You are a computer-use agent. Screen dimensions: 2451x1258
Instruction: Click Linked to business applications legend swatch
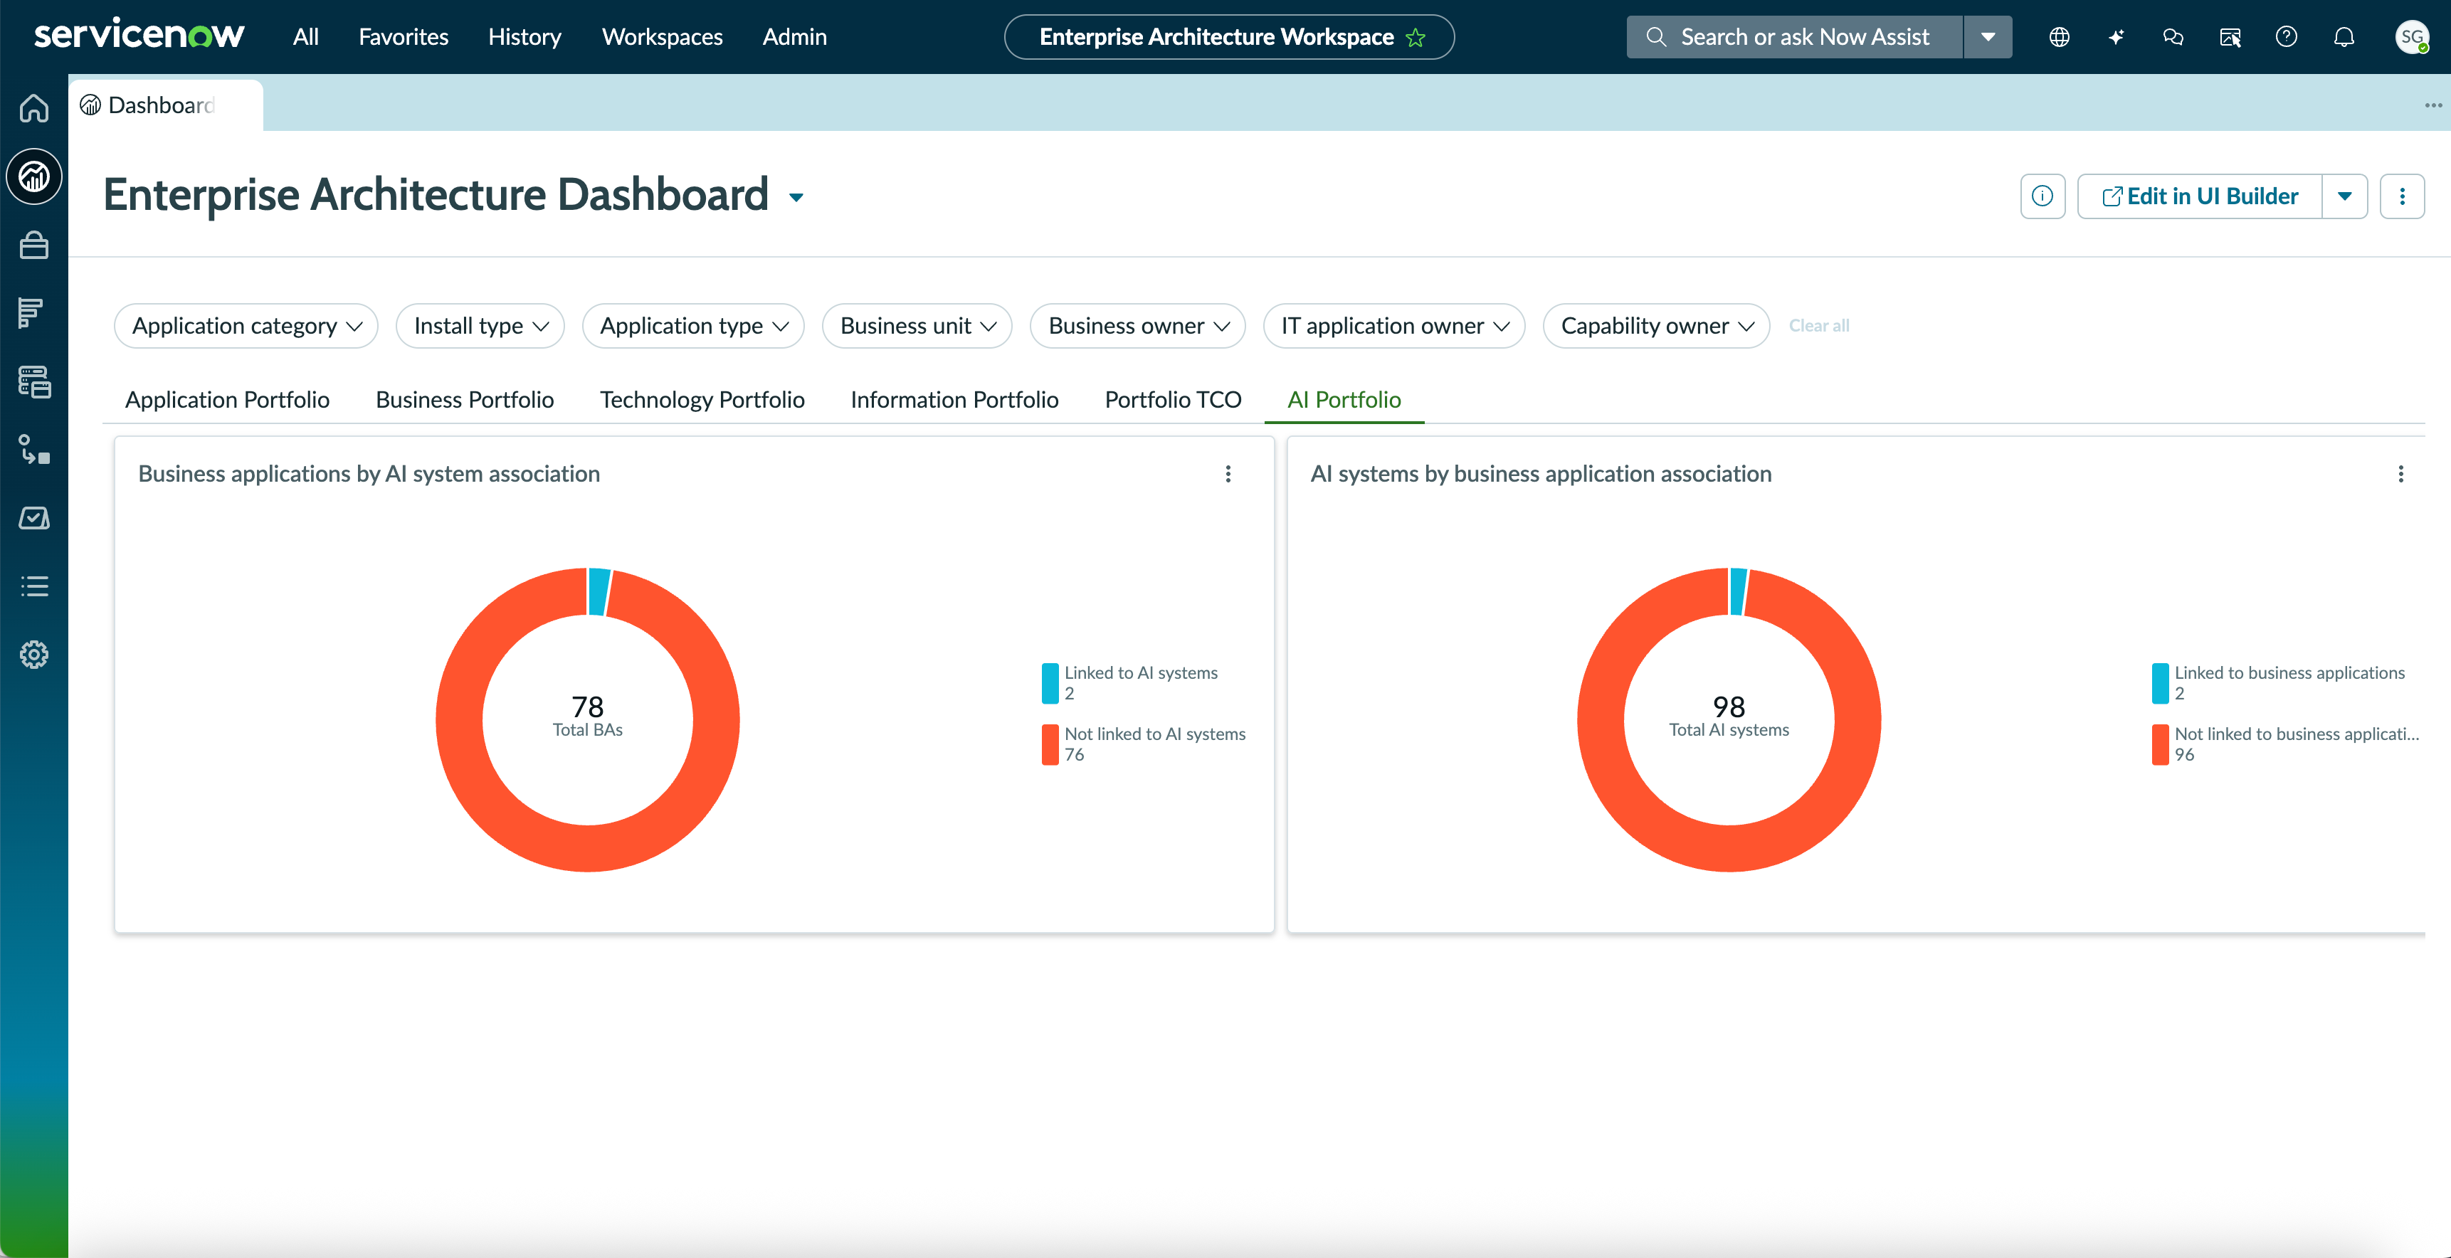pos(2161,683)
